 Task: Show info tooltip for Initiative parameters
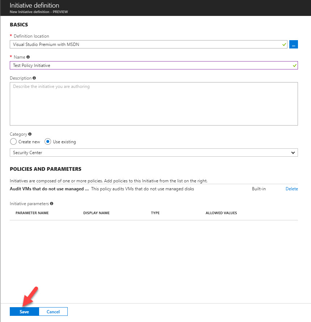pos(52,203)
